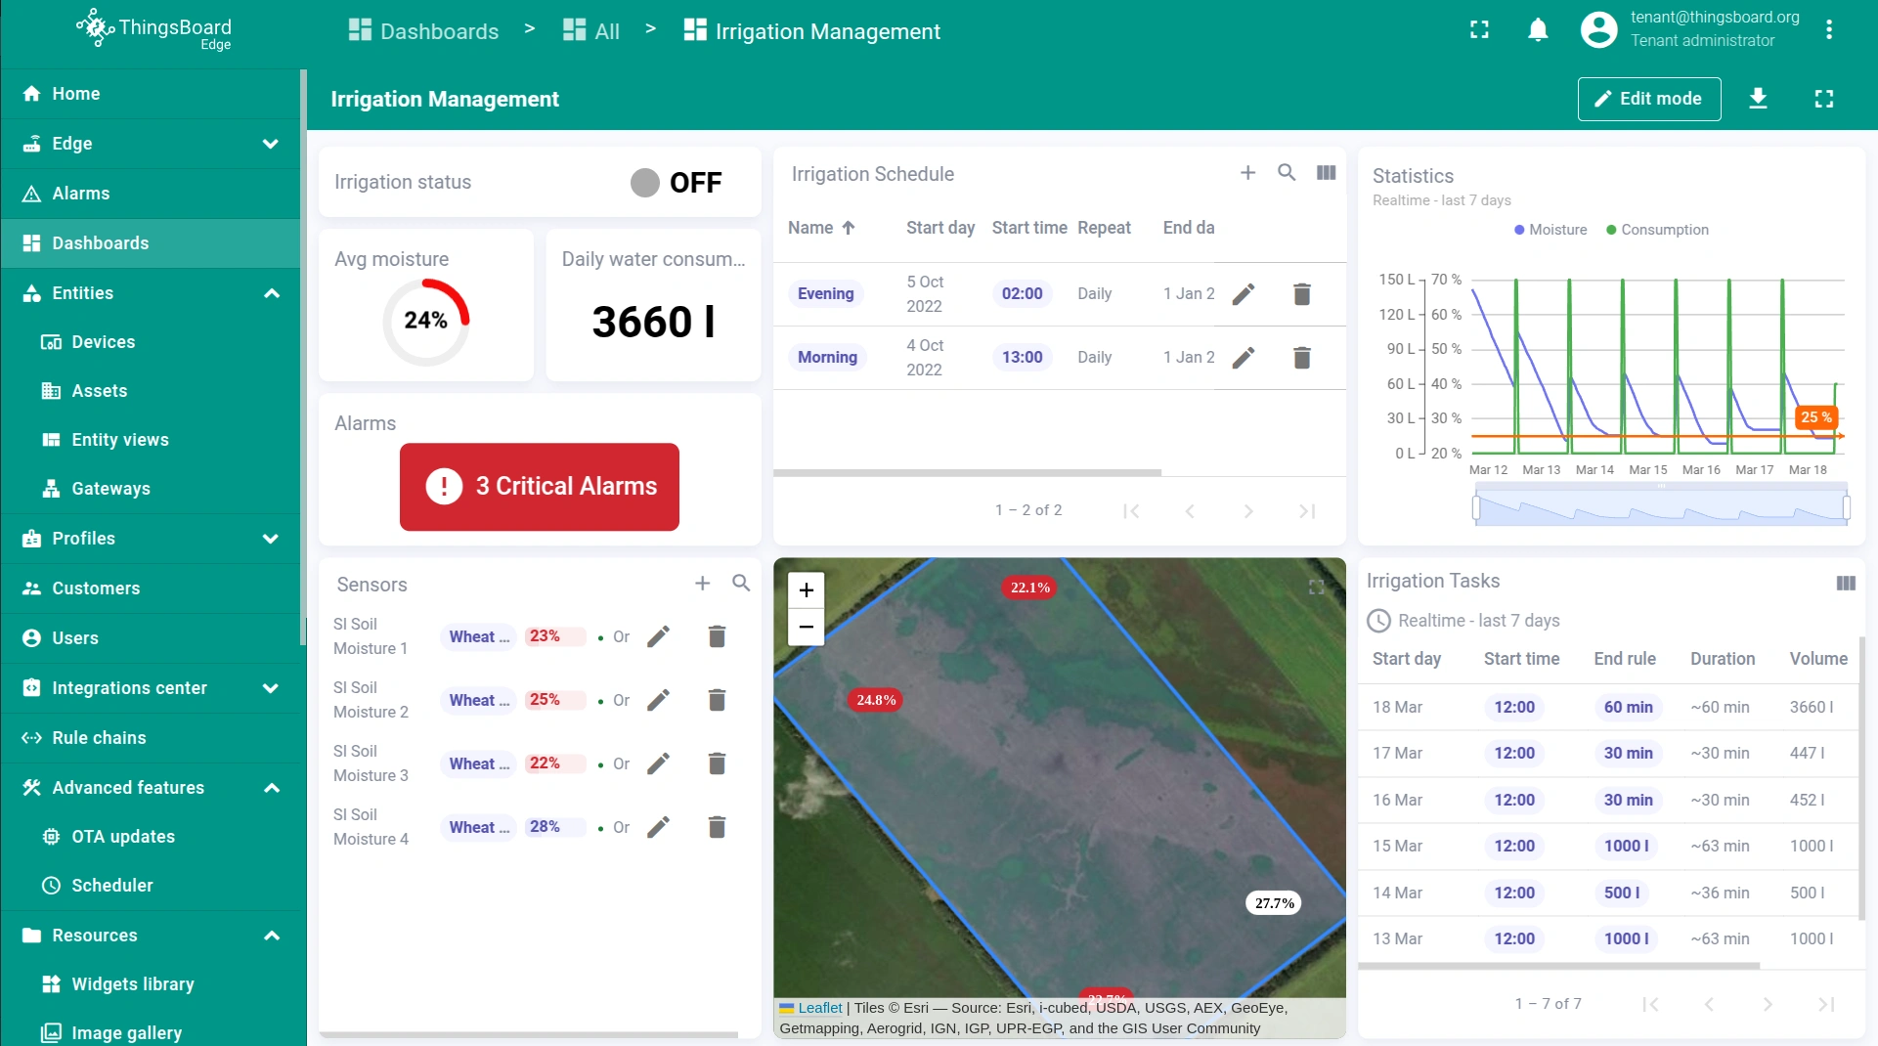Delete the Morning schedule row
Viewport: 1878px width, 1046px height.
click(x=1301, y=358)
